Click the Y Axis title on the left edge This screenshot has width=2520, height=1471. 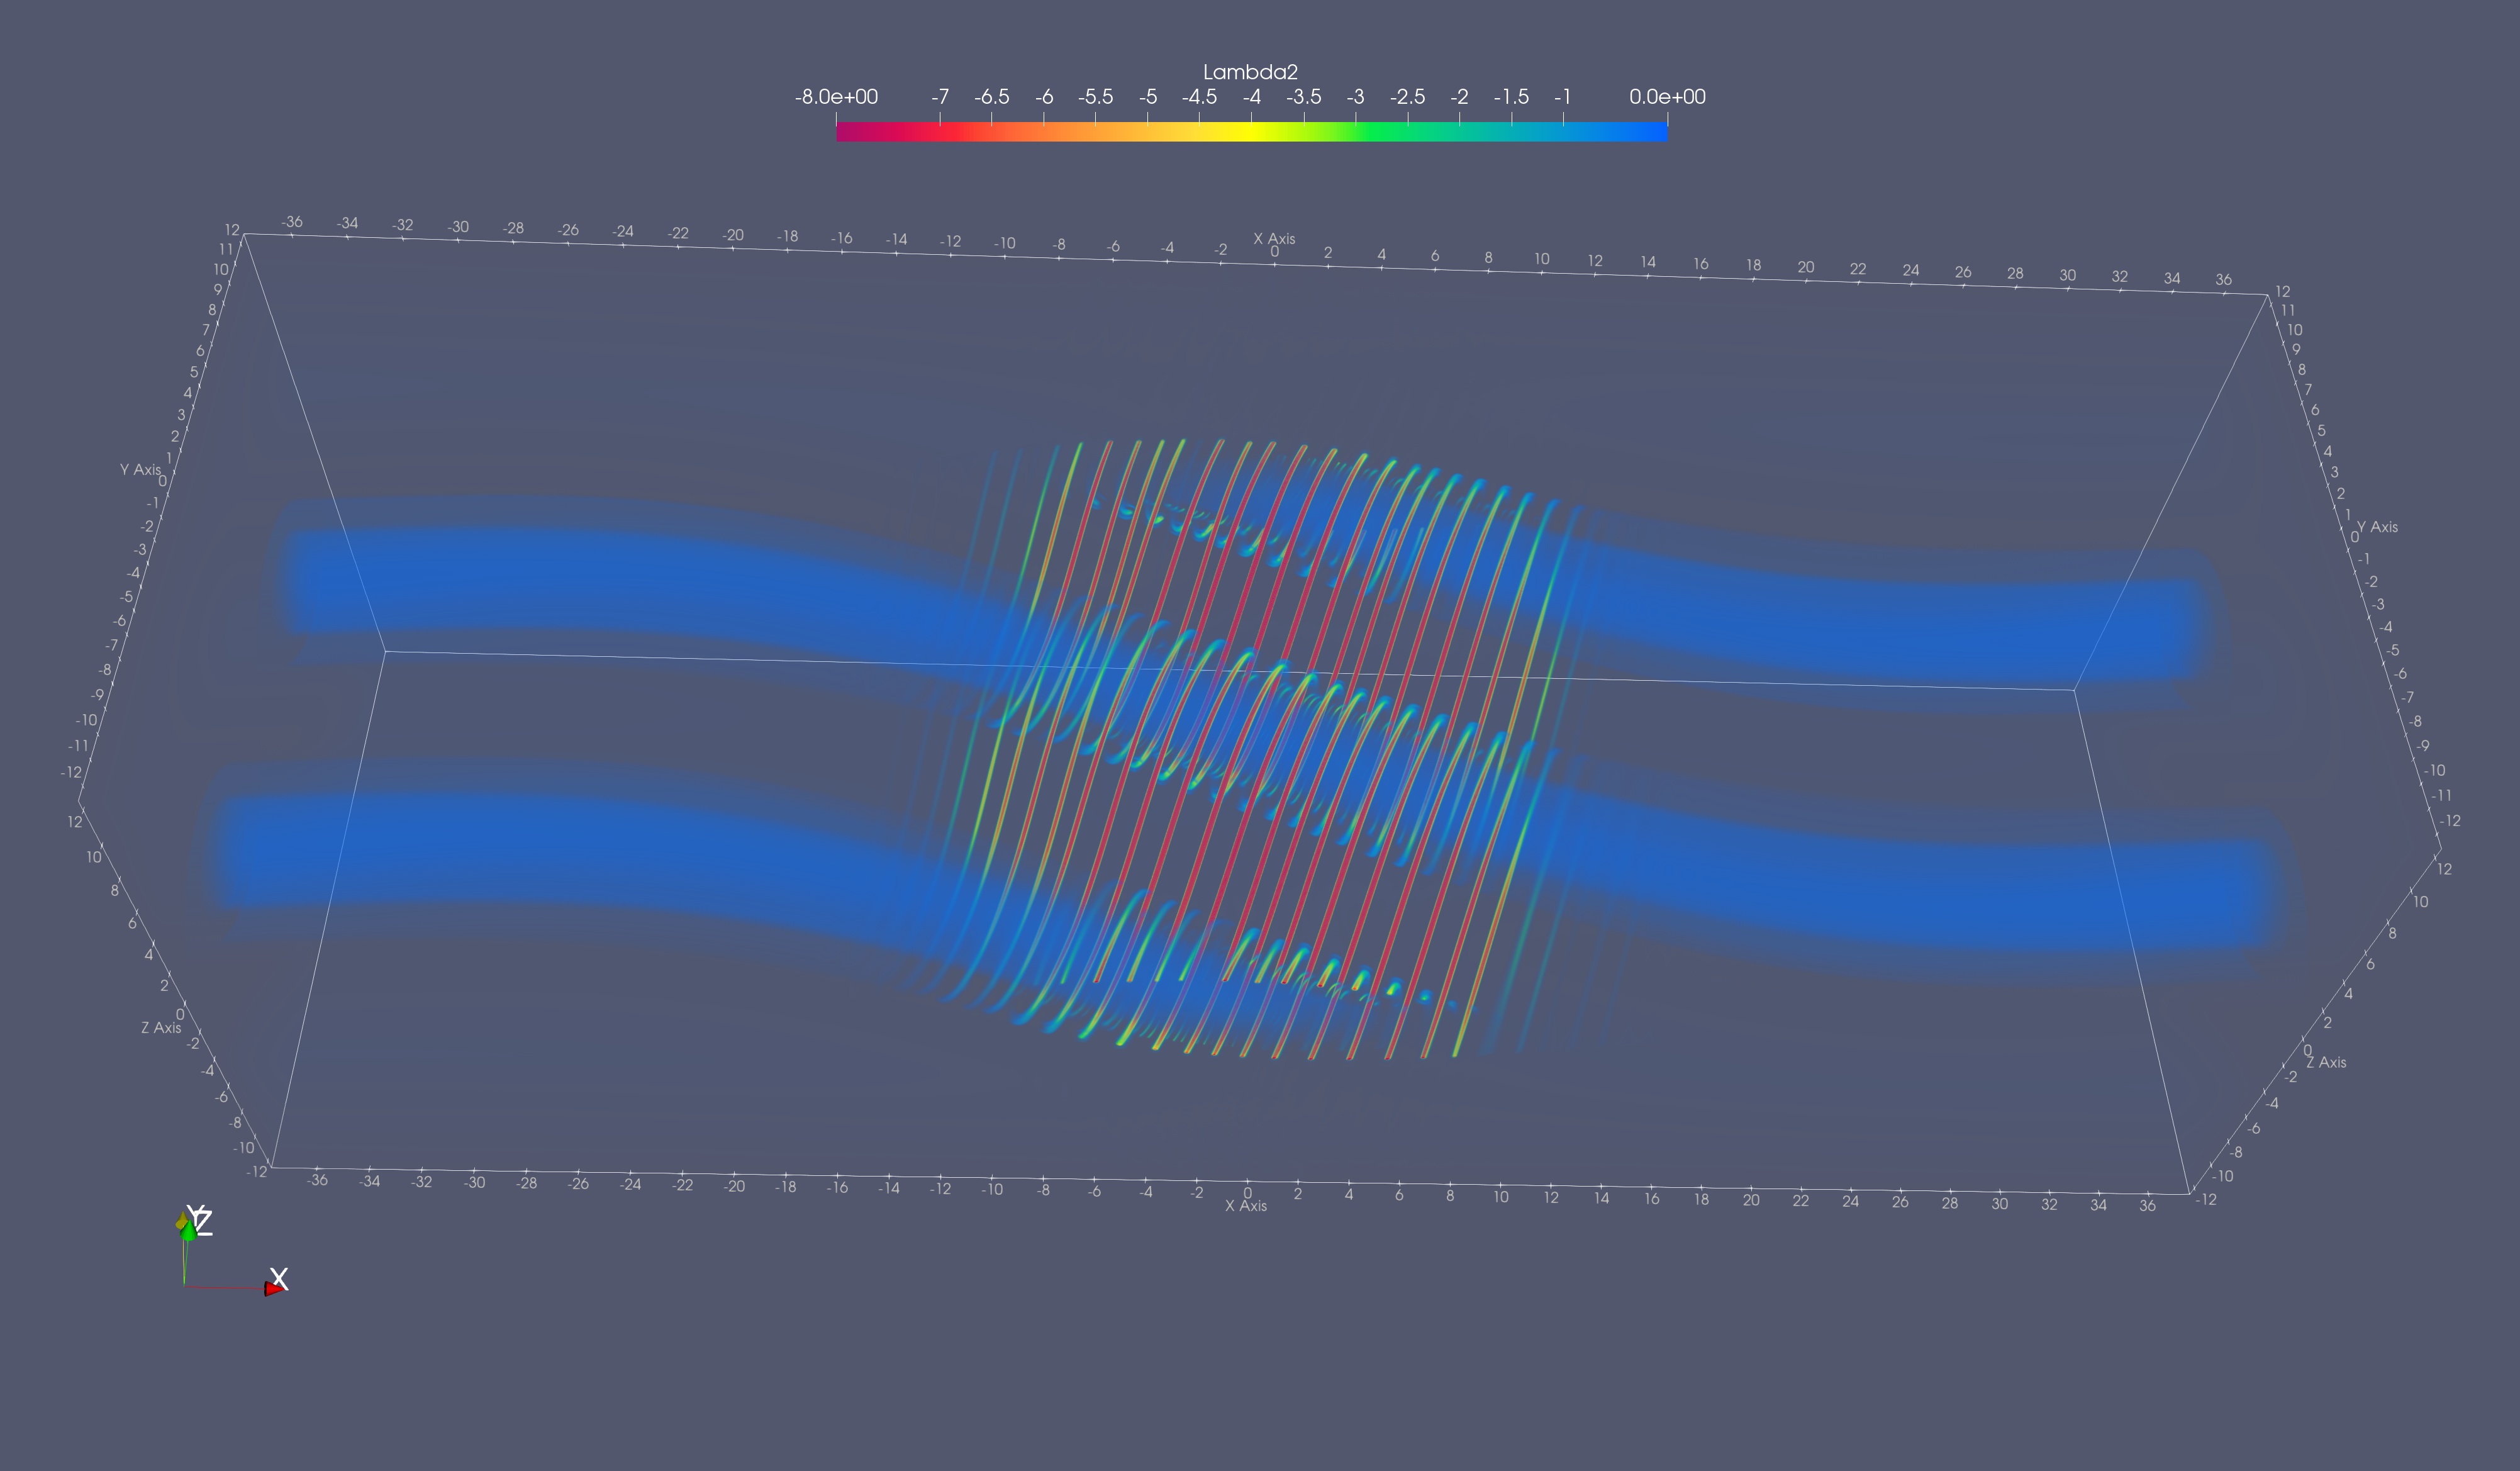[x=140, y=469]
